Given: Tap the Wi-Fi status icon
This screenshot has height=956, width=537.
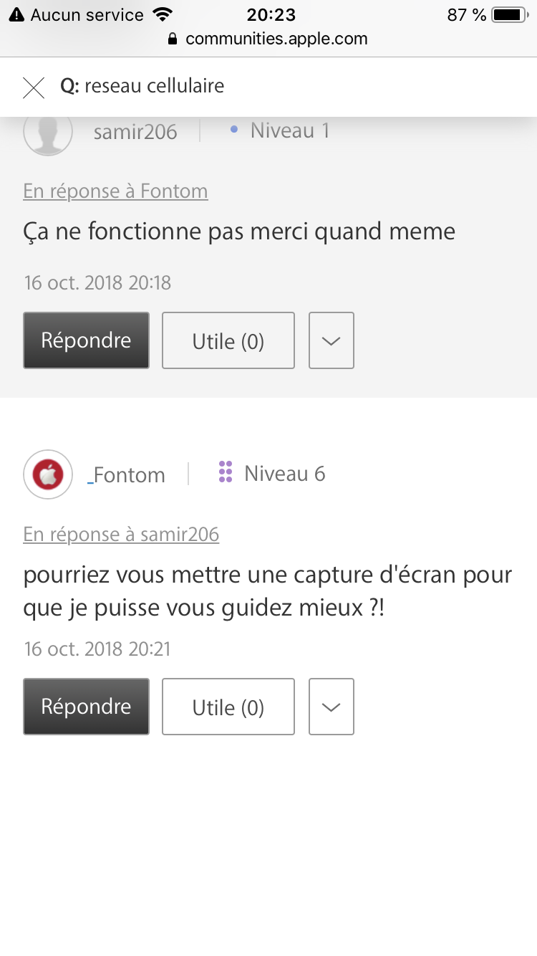Looking at the screenshot, I should [x=163, y=14].
